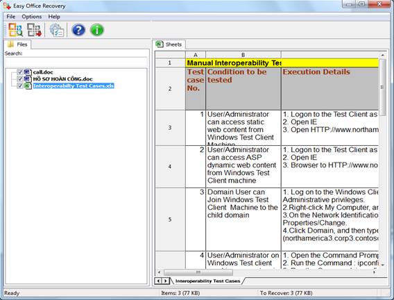Click the vertical scrollbar up arrow
Image resolution: width=394 pixels, height=300 pixels.
tap(382, 55)
